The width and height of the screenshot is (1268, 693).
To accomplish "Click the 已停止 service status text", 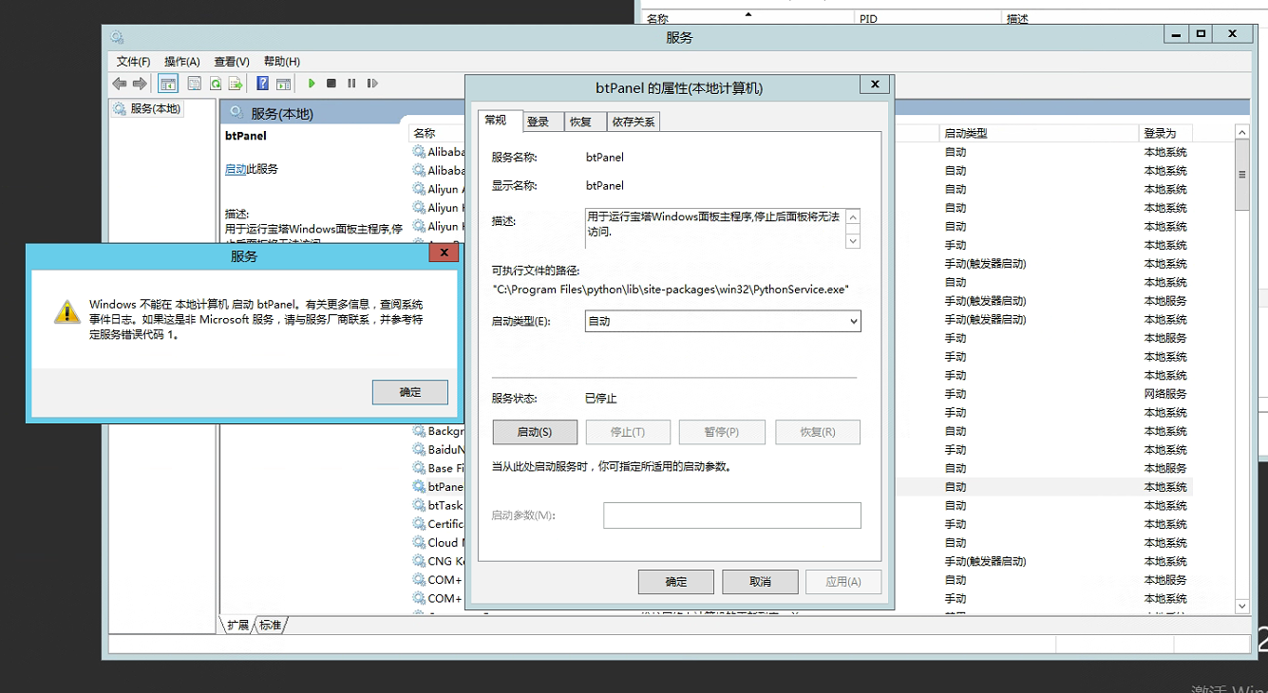I will (600, 399).
